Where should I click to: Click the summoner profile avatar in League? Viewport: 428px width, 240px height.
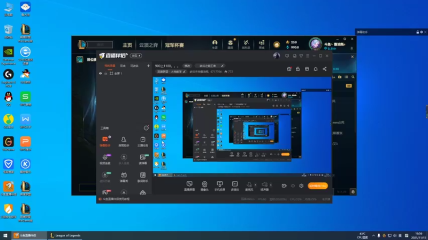pos(316,44)
